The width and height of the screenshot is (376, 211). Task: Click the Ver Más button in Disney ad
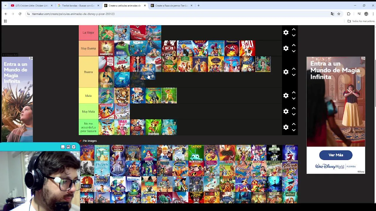point(336,155)
